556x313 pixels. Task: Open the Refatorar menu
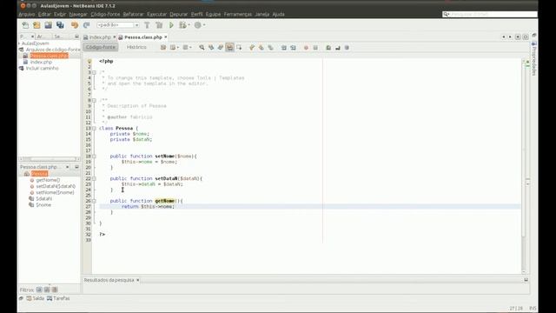coord(133,14)
